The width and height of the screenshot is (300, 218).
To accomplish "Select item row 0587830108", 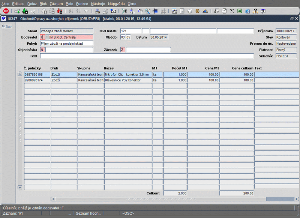I will point(162,74).
